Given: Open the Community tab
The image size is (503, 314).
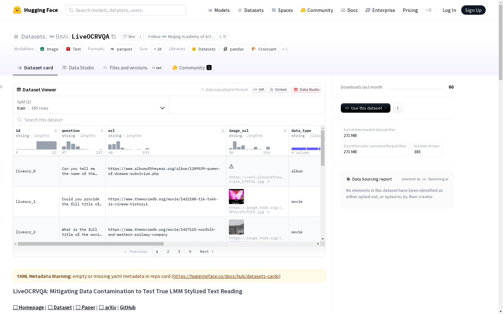Looking at the screenshot, I should coord(192,68).
